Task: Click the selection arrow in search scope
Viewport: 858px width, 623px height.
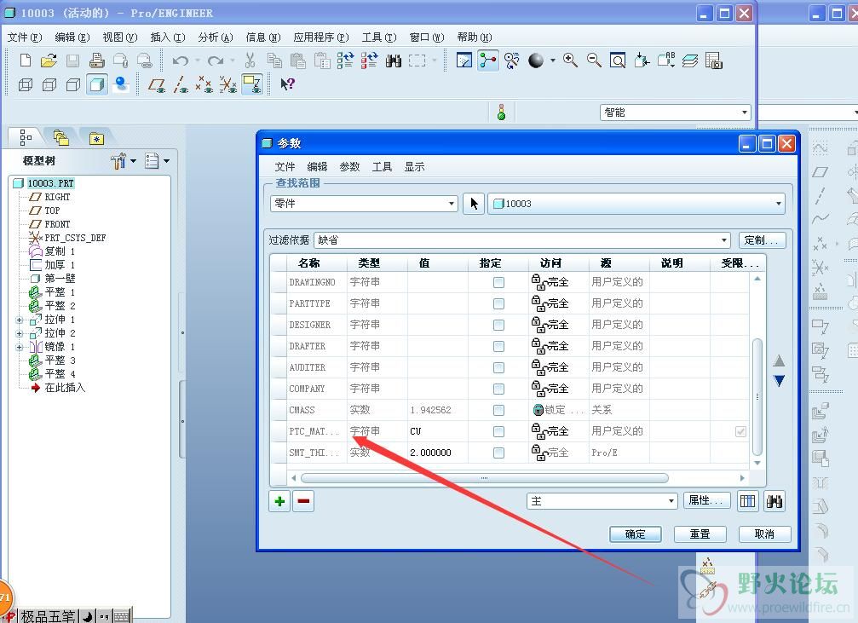Action: pyautogui.click(x=474, y=204)
